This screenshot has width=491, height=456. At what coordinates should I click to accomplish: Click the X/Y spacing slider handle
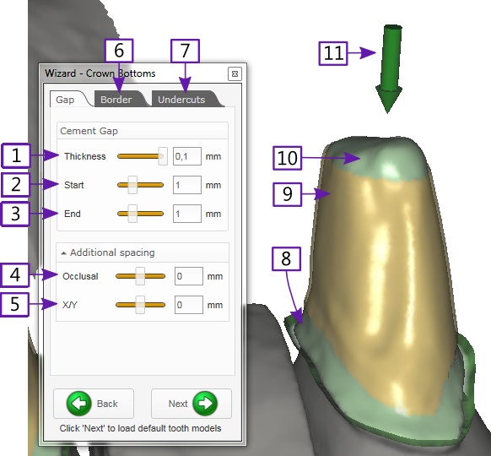tap(140, 305)
